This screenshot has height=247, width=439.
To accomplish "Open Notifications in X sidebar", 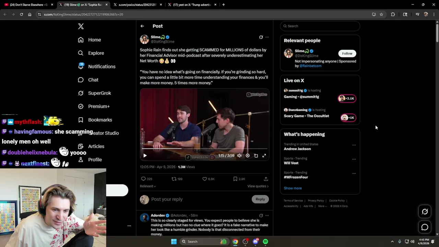I will [x=97, y=67].
